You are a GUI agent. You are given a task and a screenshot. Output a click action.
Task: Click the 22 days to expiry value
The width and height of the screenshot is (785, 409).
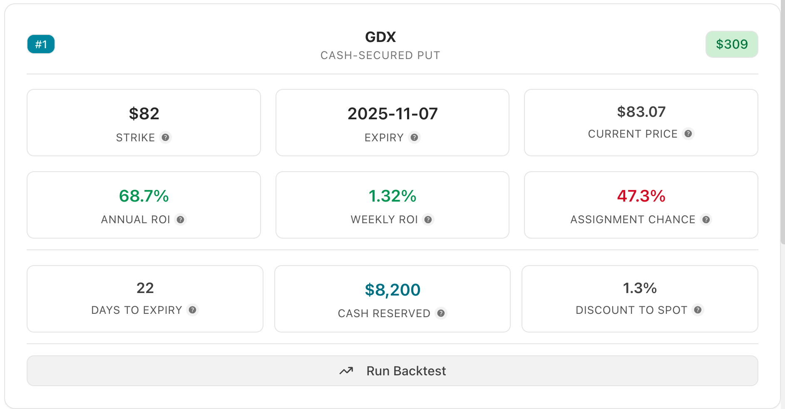tap(145, 288)
